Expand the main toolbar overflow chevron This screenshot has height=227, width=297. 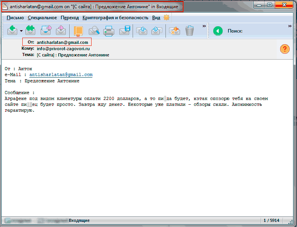[204, 26]
